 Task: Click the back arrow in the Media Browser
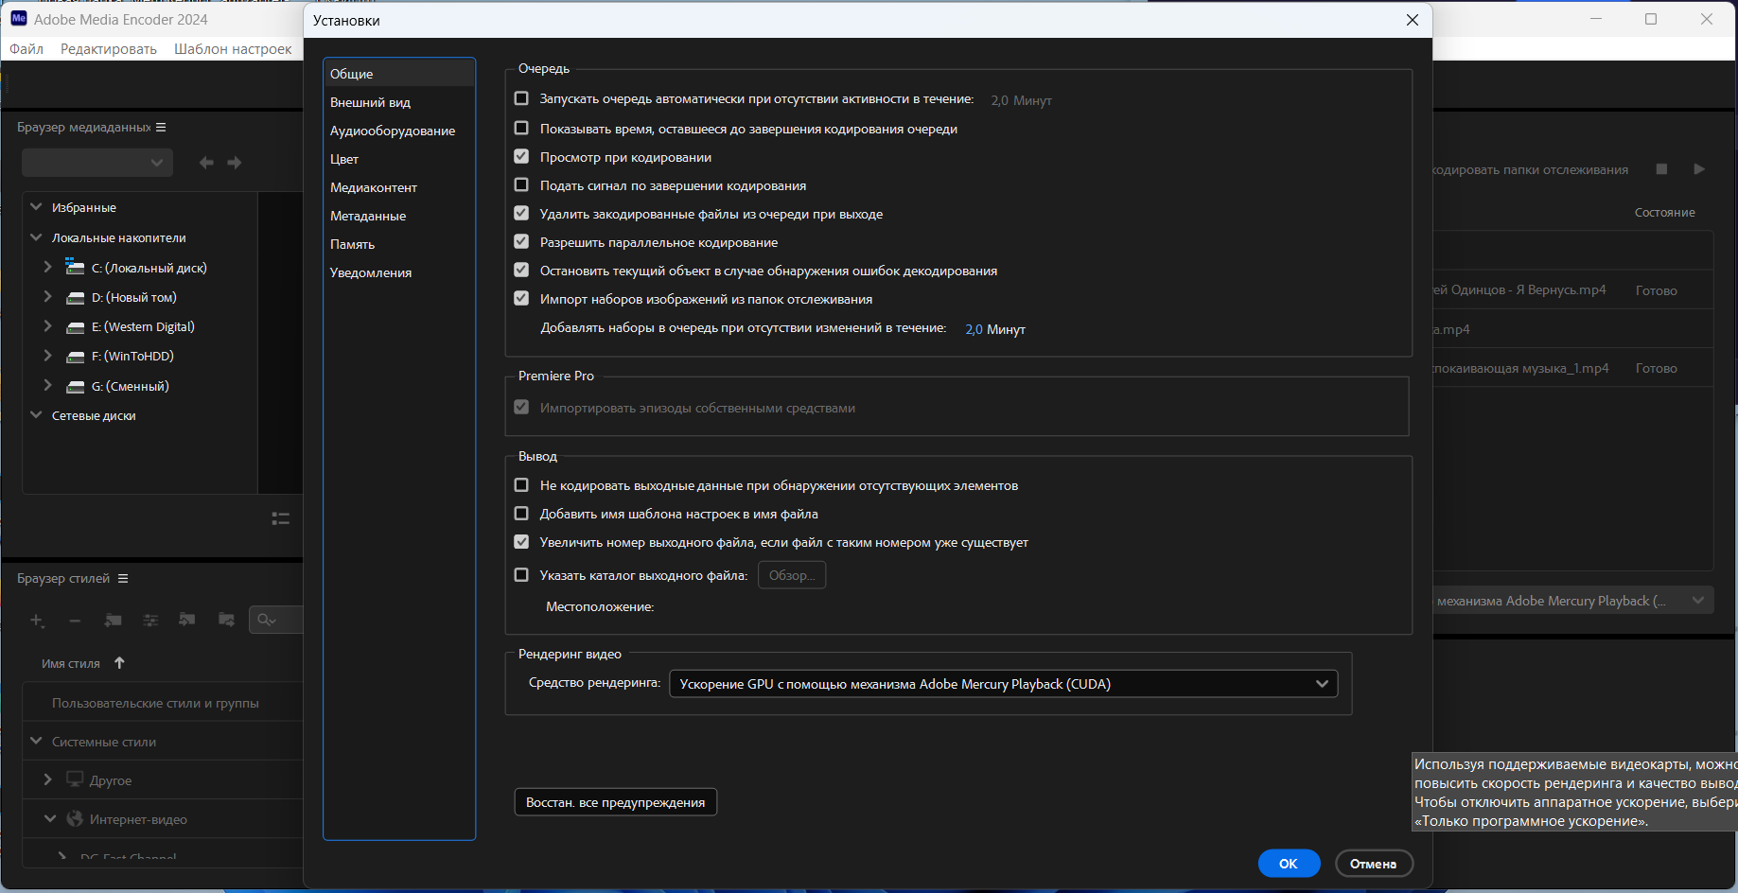coord(206,163)
